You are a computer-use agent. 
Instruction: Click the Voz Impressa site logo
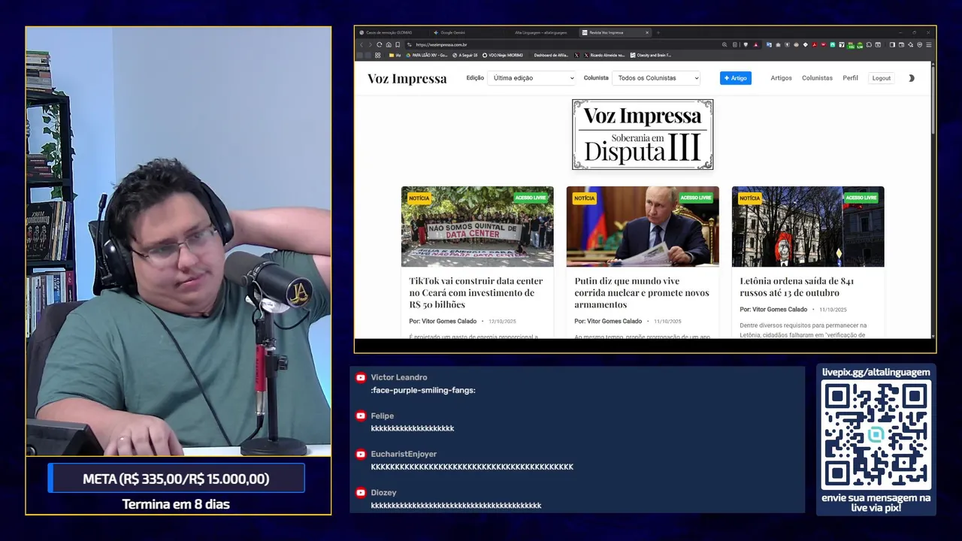point(407,79)
